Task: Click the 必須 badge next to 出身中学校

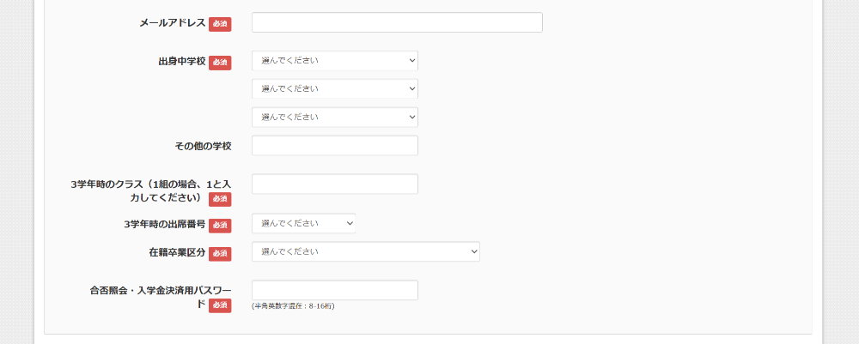Action: click(220, 63)
